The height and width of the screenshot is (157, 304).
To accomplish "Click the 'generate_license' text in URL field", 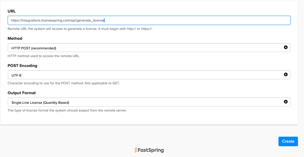I will (x=91, y=20).
